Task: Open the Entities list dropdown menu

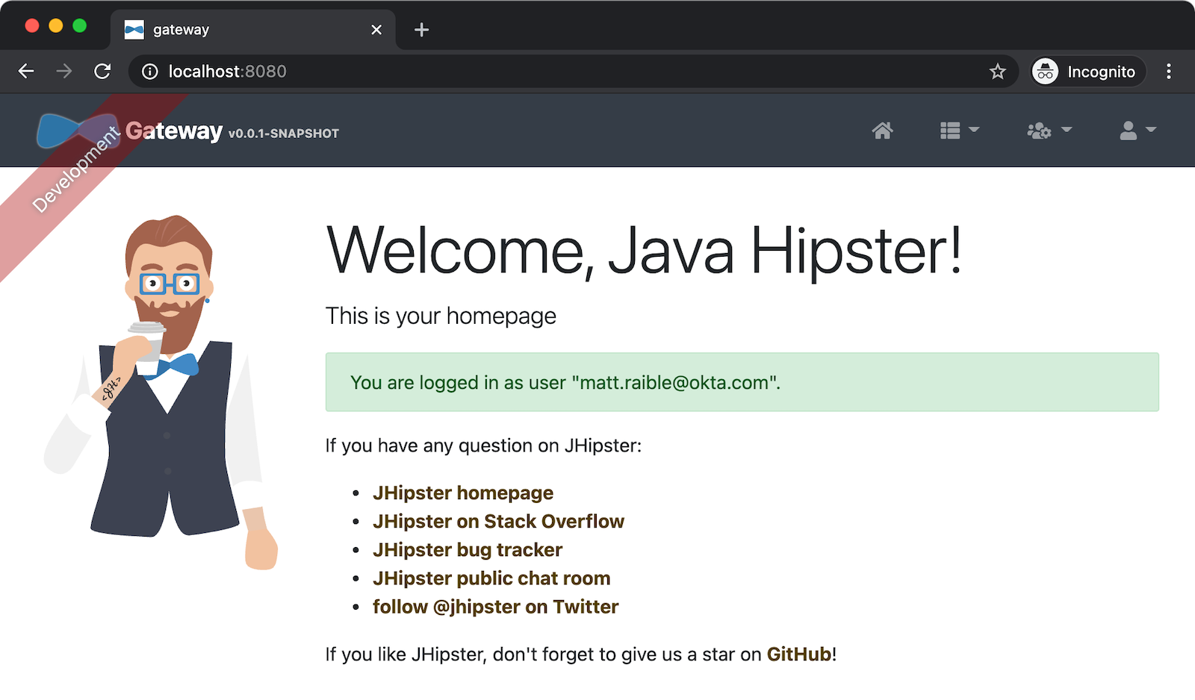Action: coord(959,131)
